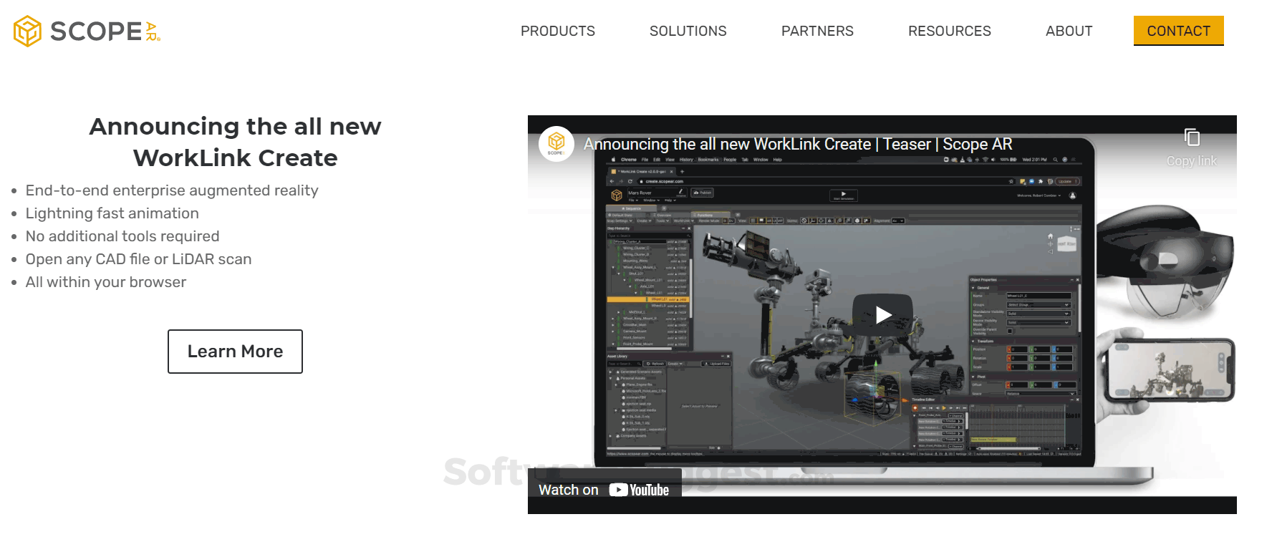Open the video title link
The height and width of the screenshot is (542, 1277).
pyautogui.click(x=798, y=144)
